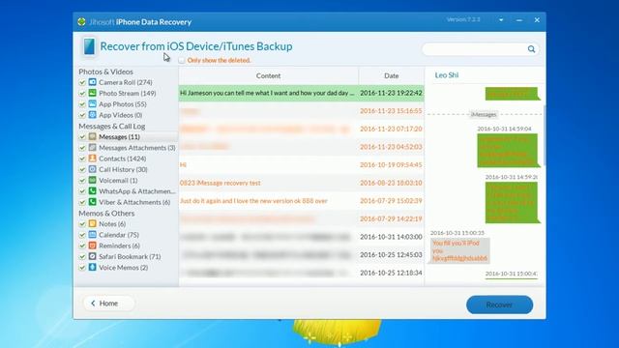
Task: Uncheck the Camera Roll checkbox
Action: point(82,82)
